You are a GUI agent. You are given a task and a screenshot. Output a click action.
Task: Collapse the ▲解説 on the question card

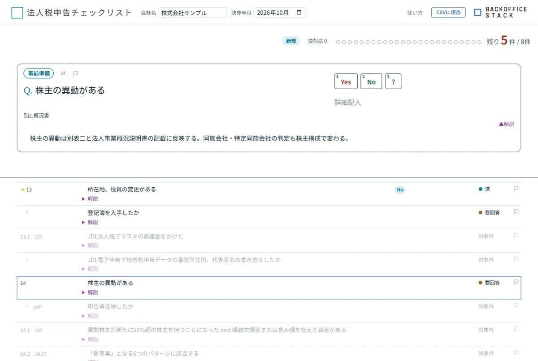click(x=506, y=124)
